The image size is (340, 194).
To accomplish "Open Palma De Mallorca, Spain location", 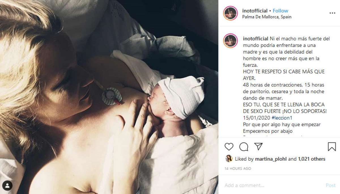I will click(x=267, y=17).
